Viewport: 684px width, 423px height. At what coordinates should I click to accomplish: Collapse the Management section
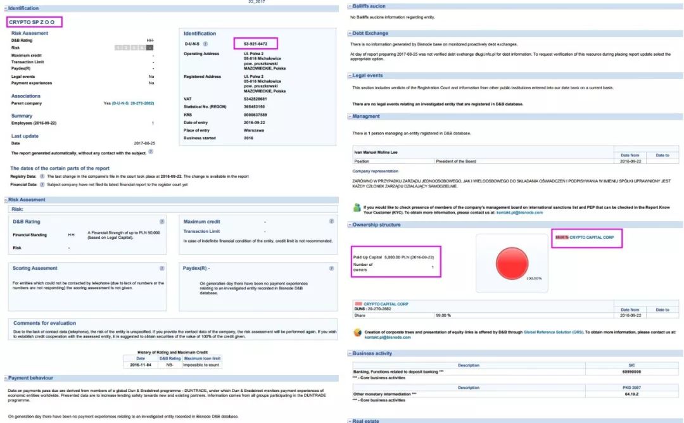[x=350, y=117]
